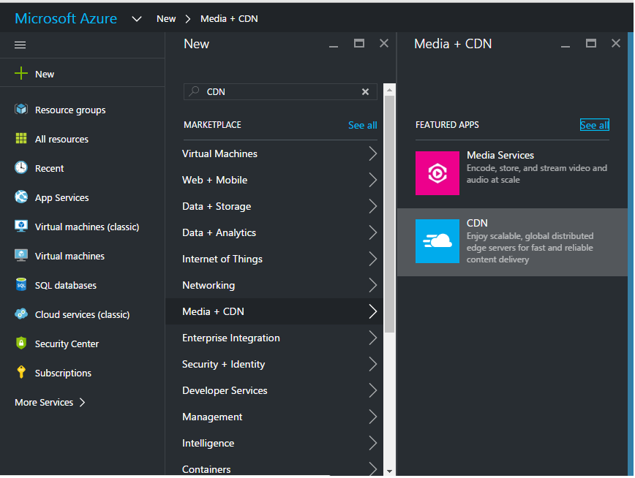Click the CDN blue cloud tile icon

click(437, 241)
